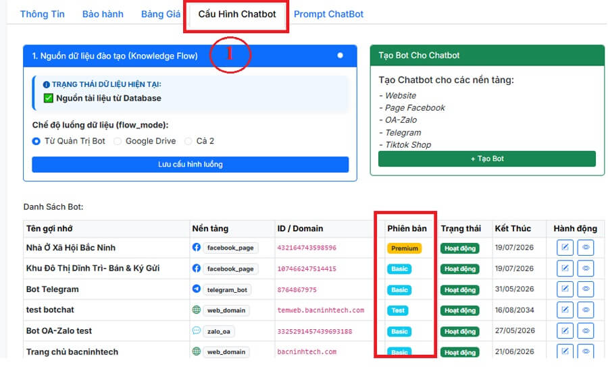Select the Từ Quản Trị Bot radio option
The image size is (608, 371).
point(36,142)
